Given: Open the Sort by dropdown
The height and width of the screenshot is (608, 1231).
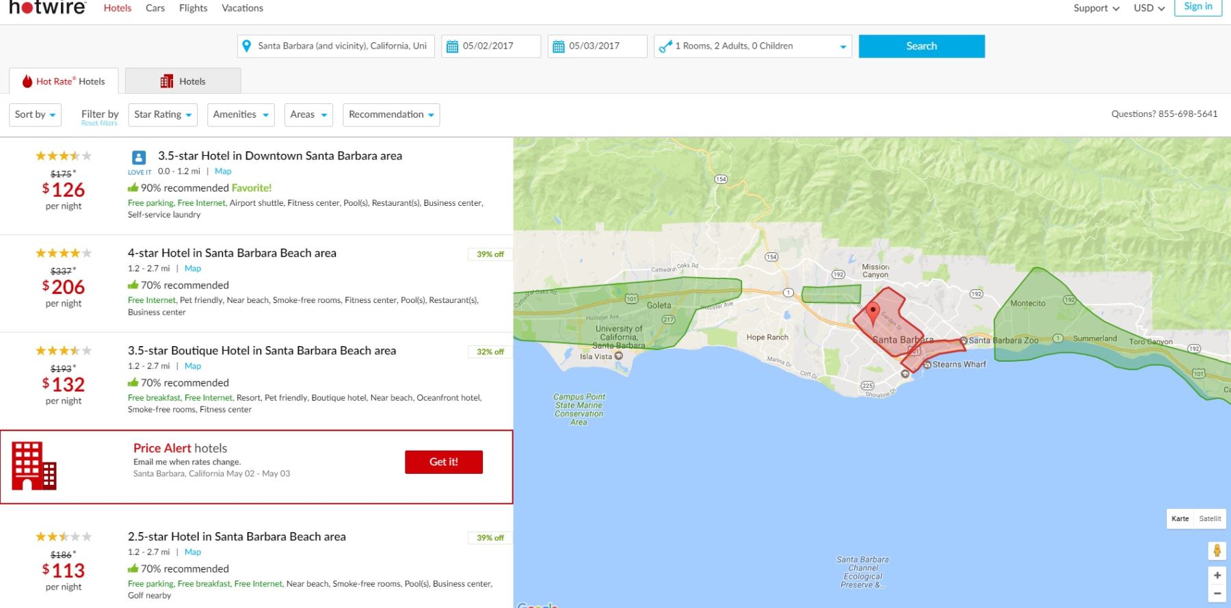Looking at the screenshot, I should (35, 115).
